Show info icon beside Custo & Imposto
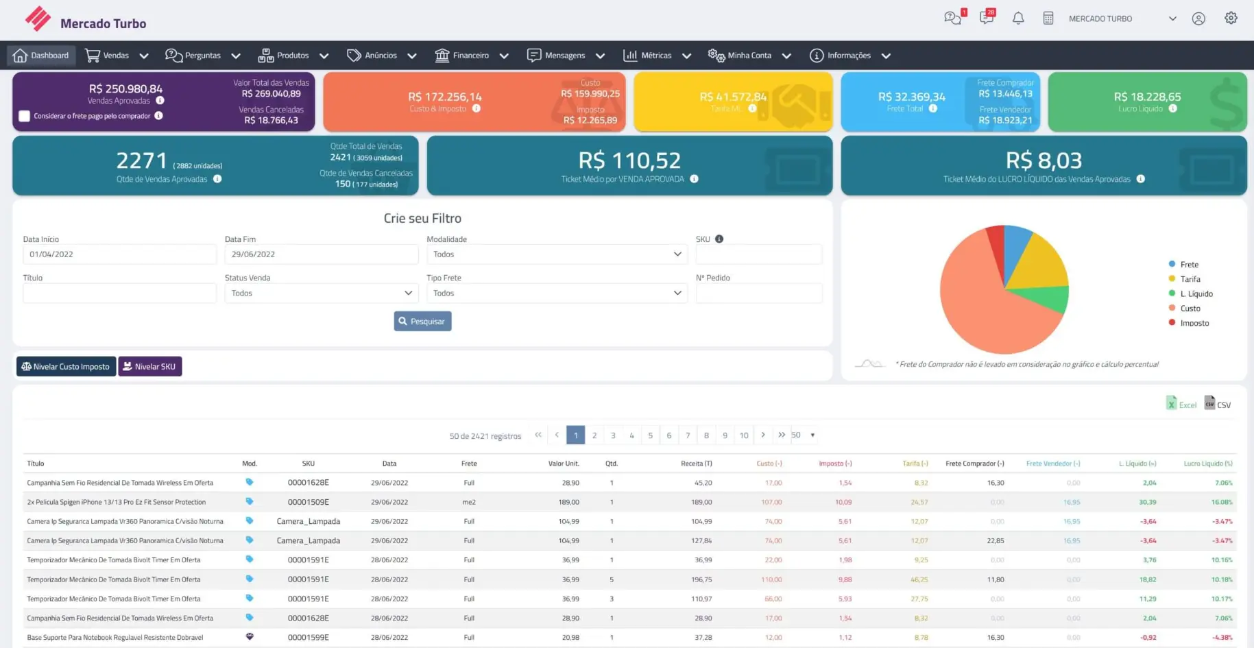This screenshot has height=648, width=1254. coord(477,108)
